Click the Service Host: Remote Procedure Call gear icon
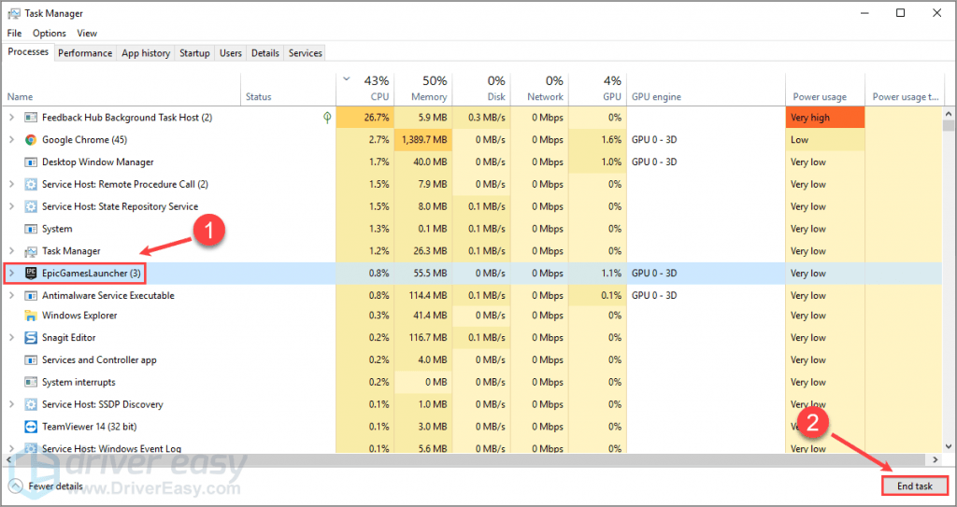957x507 pixels. (31, 184)
